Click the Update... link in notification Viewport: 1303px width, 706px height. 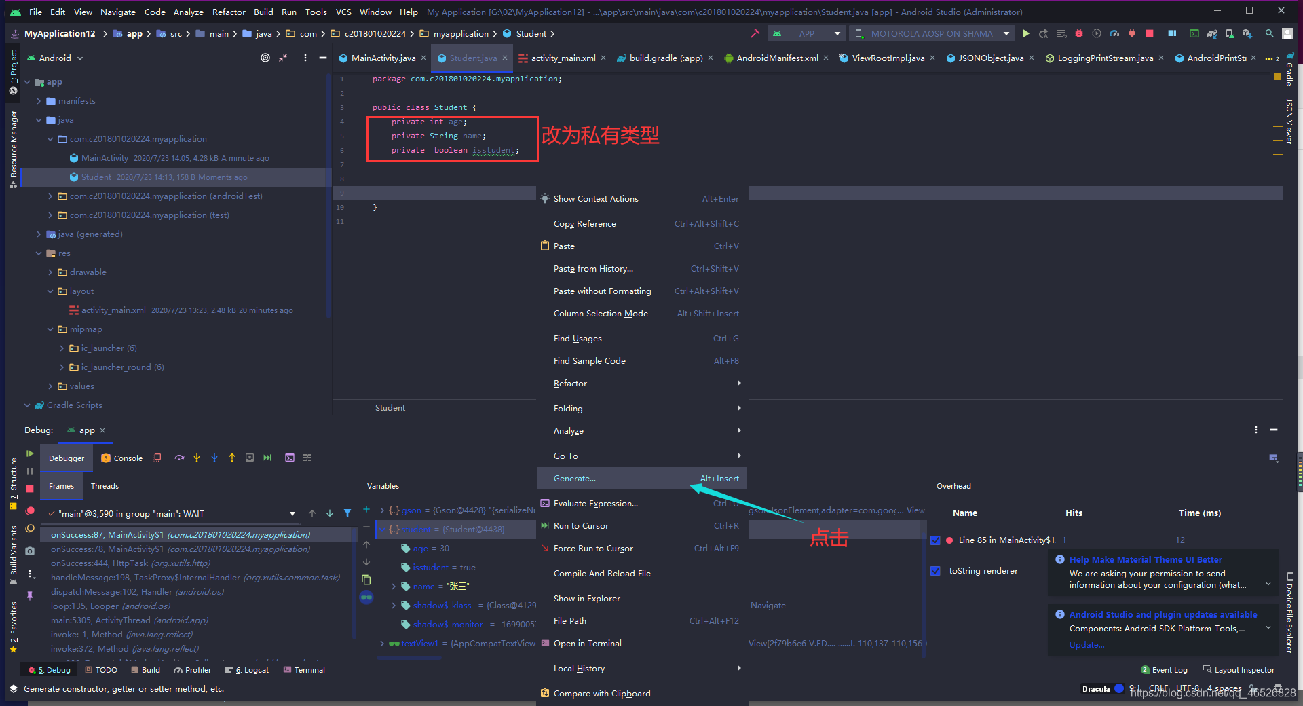pos(1087,645)
